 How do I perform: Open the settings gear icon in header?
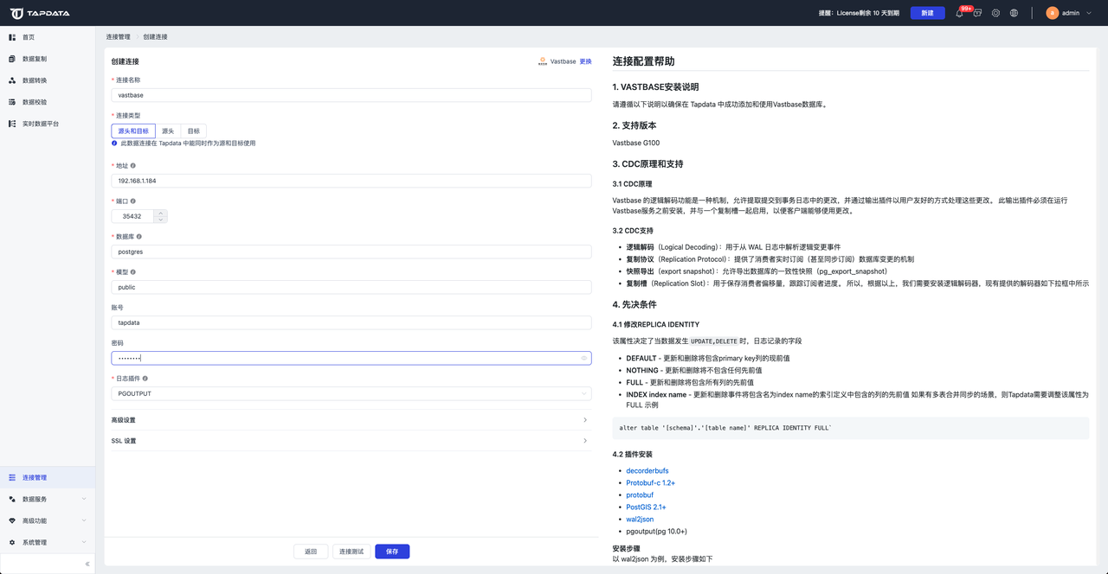[995, 13]
